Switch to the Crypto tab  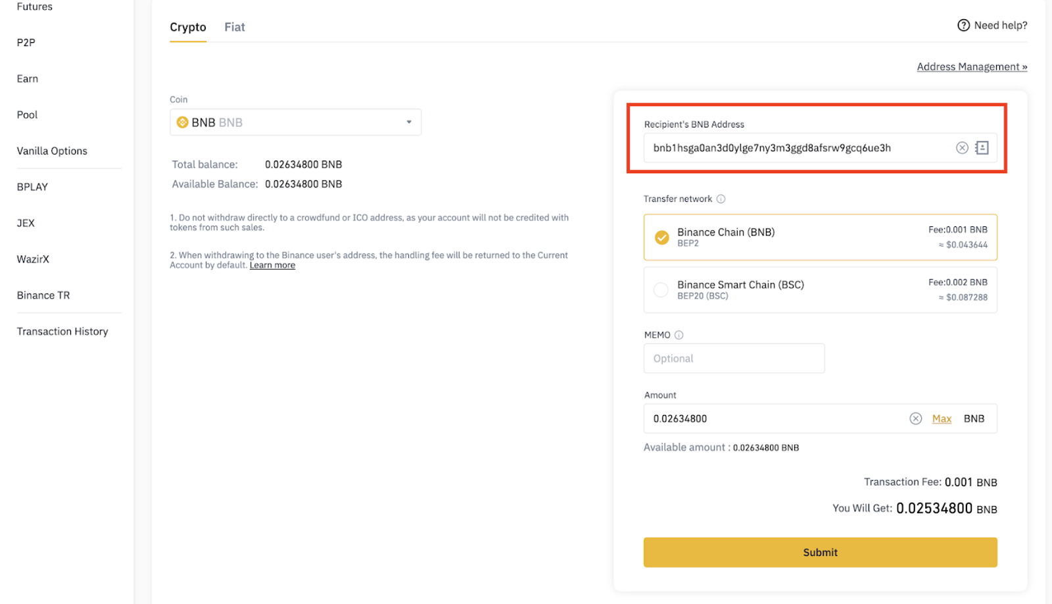click(188, 27)
